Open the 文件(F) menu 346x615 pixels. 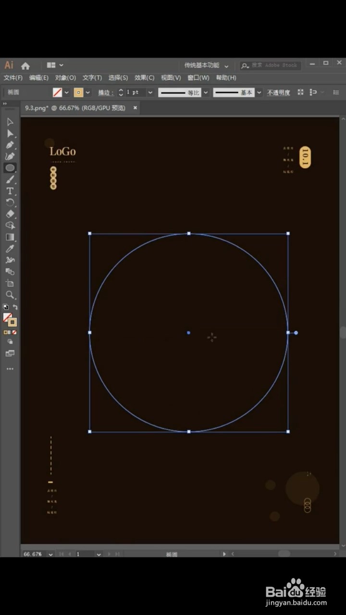tap(13, 78)
